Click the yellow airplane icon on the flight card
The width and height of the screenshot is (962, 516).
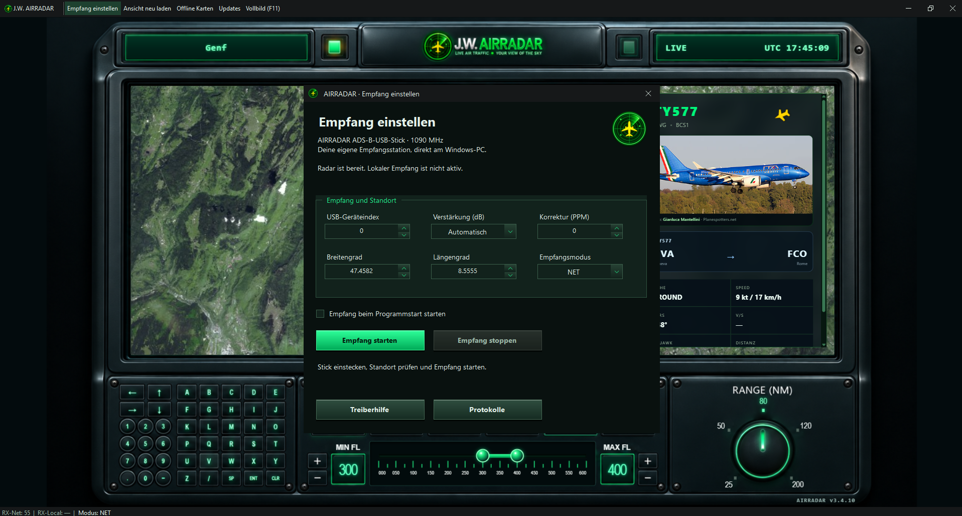782,115
